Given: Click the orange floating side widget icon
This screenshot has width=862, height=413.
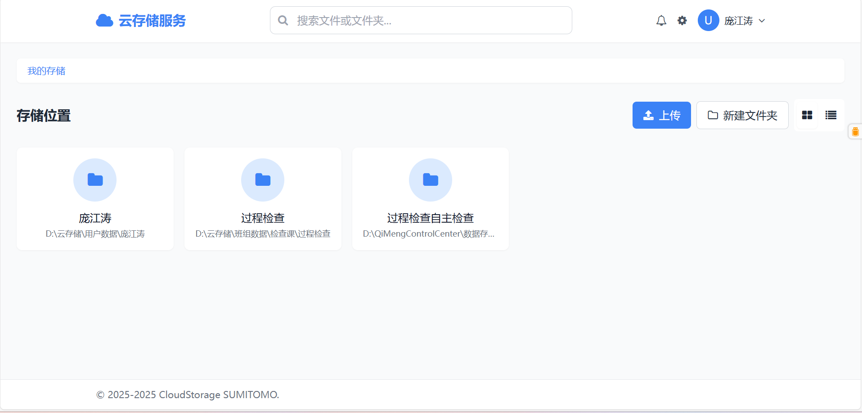Looking at the screenshot, I should pyautogui.click(x=855, y=132).
